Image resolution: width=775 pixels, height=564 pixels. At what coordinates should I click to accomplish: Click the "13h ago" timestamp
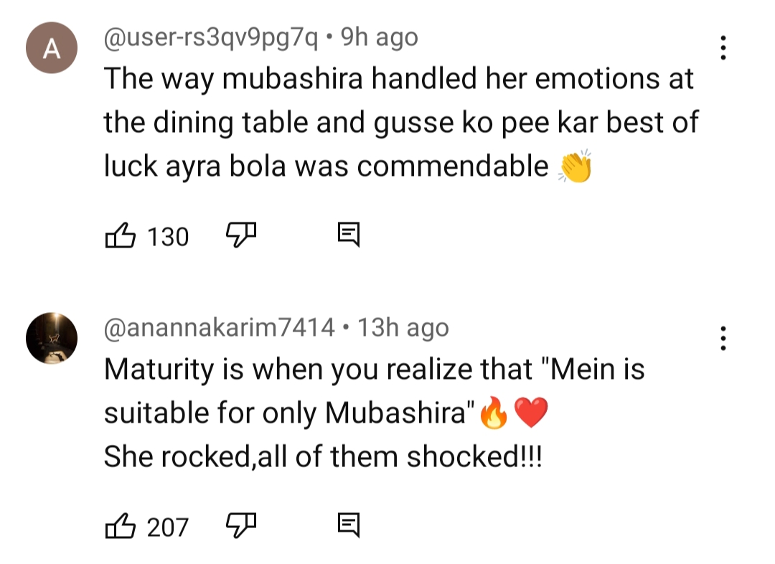point(403,329)
